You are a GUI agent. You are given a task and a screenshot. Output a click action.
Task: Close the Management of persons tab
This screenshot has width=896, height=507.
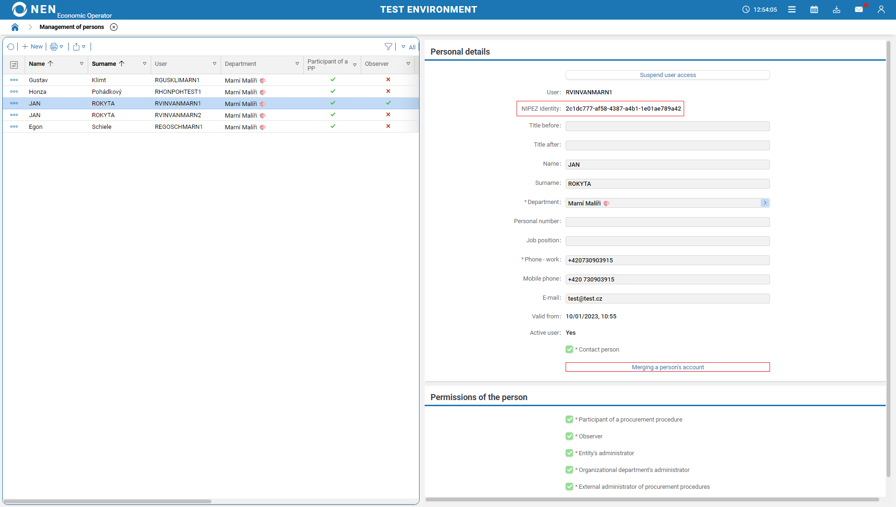point(114,27)
